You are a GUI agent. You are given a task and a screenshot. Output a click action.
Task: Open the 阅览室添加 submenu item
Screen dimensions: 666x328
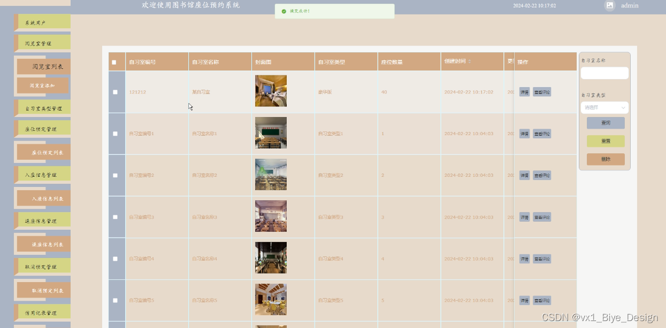pyautogui.click(x=43, y=85)
